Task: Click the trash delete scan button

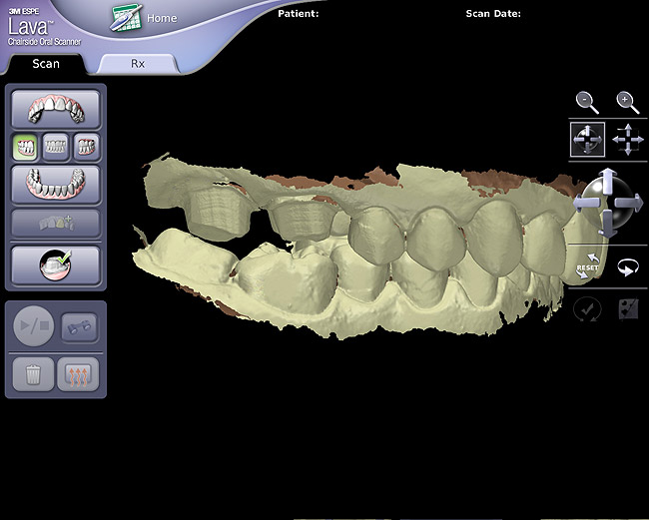Action: 31,375
